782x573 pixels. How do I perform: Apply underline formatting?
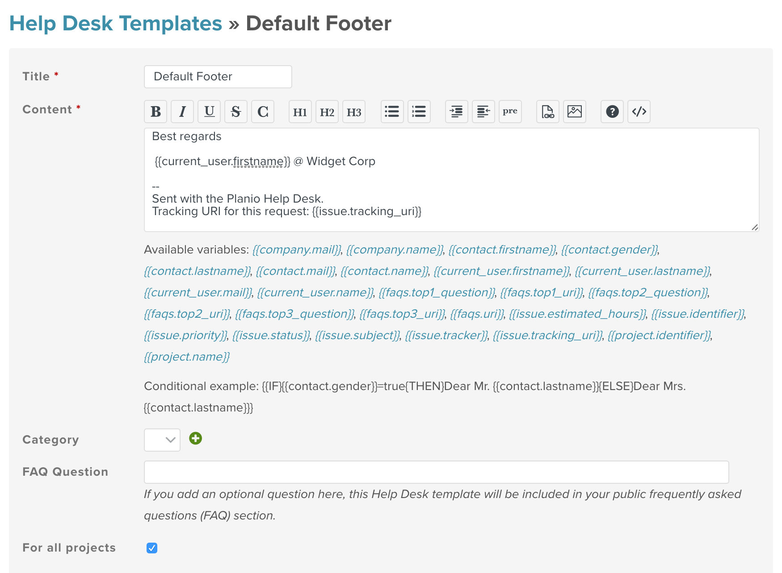coord(209,112)
